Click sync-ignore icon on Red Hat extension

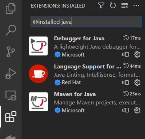click(x=126, y=82)
